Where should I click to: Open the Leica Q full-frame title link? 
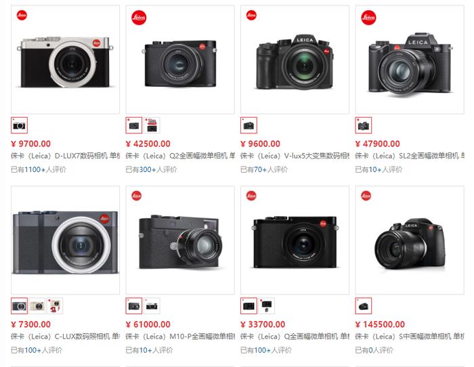295,337
